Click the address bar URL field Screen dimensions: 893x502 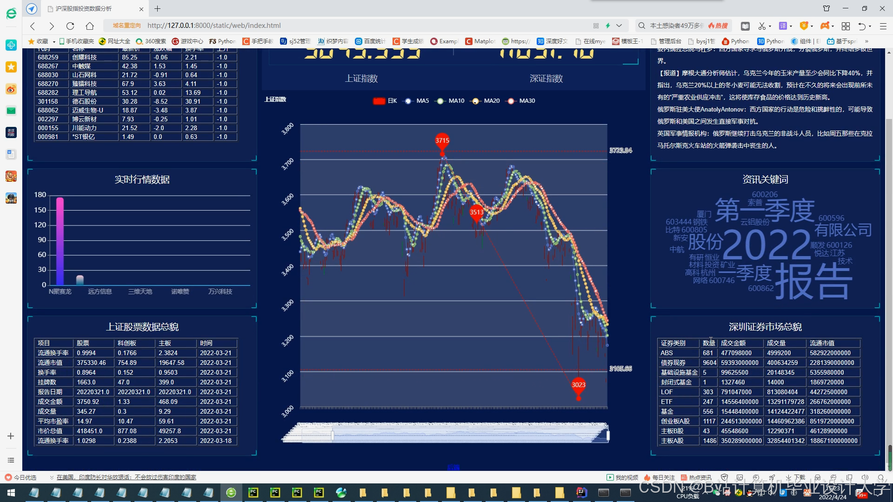[363, 26]
